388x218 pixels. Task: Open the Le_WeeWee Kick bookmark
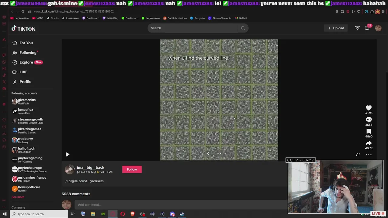point(150,18)
